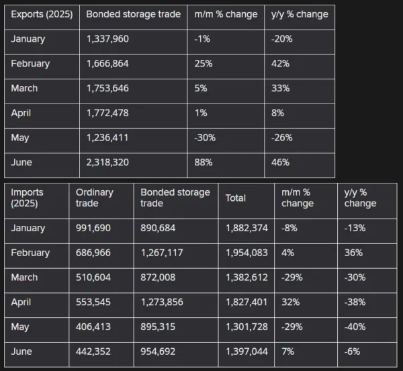Select the 991,690 ordinary trade cell

click(93, 228)
